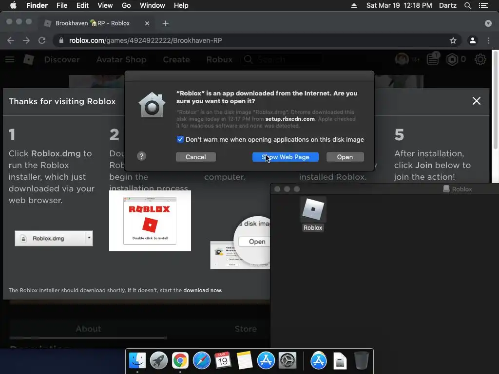Open Robux in Roblox navigation
Image resolution: width=499 pixels, height=374 pixels.
(x=219, y=59)
